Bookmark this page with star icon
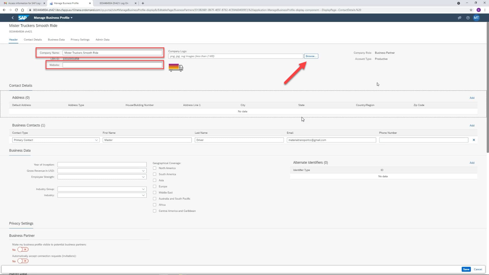The height and width of the screenshot is (275, 489). pyautogui.click(x=471, y=10)
